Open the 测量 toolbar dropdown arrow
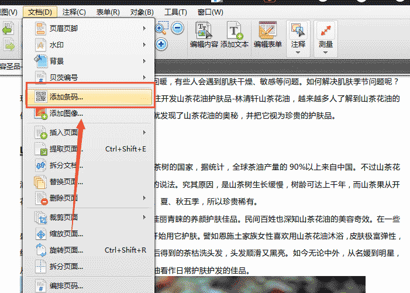The image size is (410, 293). pos(325,53)
